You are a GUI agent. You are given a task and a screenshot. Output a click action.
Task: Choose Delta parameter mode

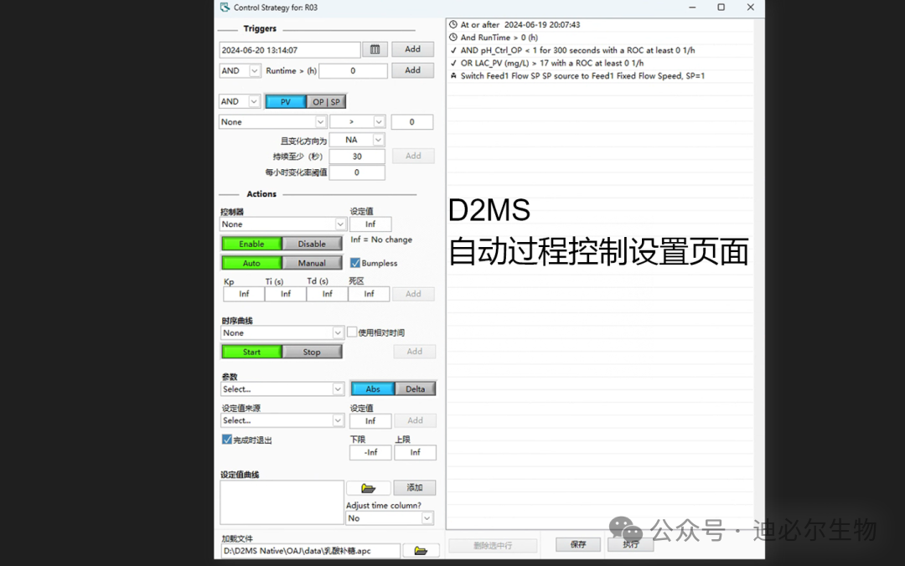coord(415,388)
